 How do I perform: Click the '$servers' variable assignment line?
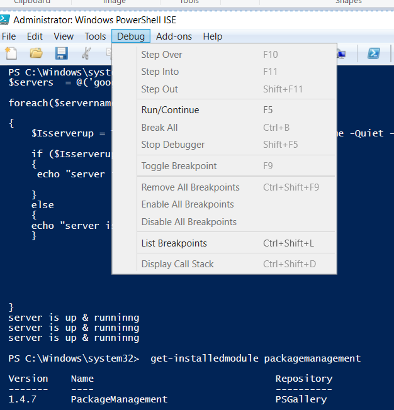click(x=60, y=82)
